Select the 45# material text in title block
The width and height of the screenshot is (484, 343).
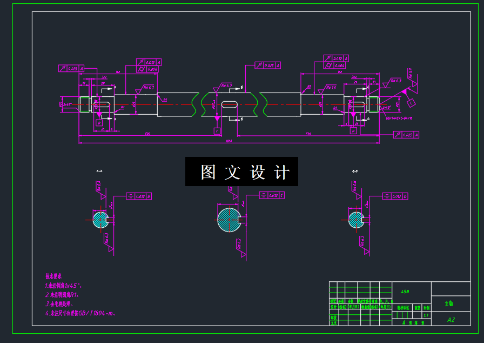point(405,292)
